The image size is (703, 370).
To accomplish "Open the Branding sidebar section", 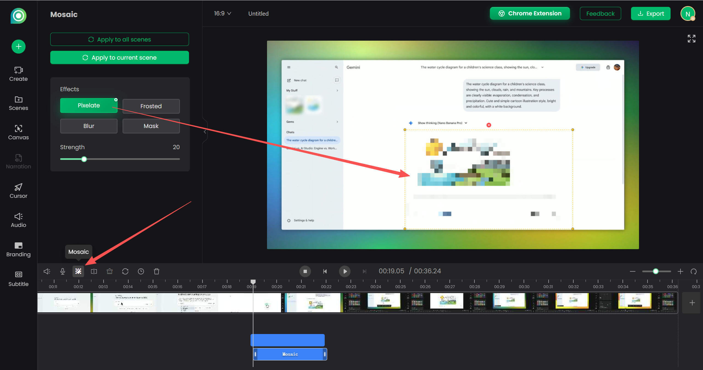I will [18, 249].
